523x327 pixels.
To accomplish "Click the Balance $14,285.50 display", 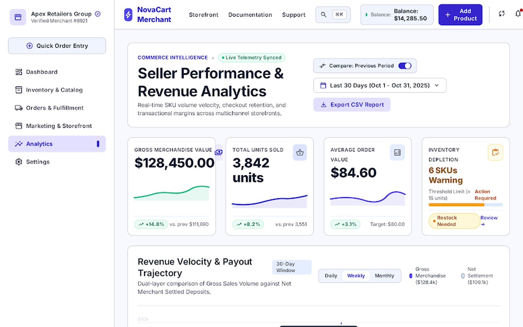I will pyautogui.click(x=397, y=15).
